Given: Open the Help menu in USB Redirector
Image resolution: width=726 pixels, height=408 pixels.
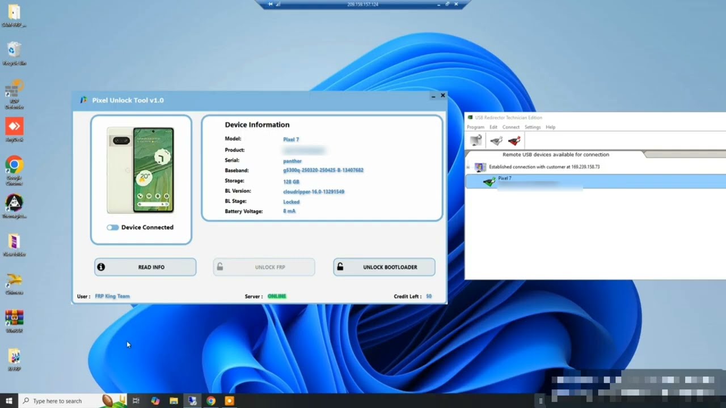Looking at the screenshot, I should click(550, 127).
